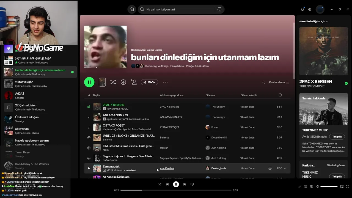Add 'Zamansızdık' to liked songs (plus icon)
The width and height of the screenshot is (352, 198).
[270, 168]
